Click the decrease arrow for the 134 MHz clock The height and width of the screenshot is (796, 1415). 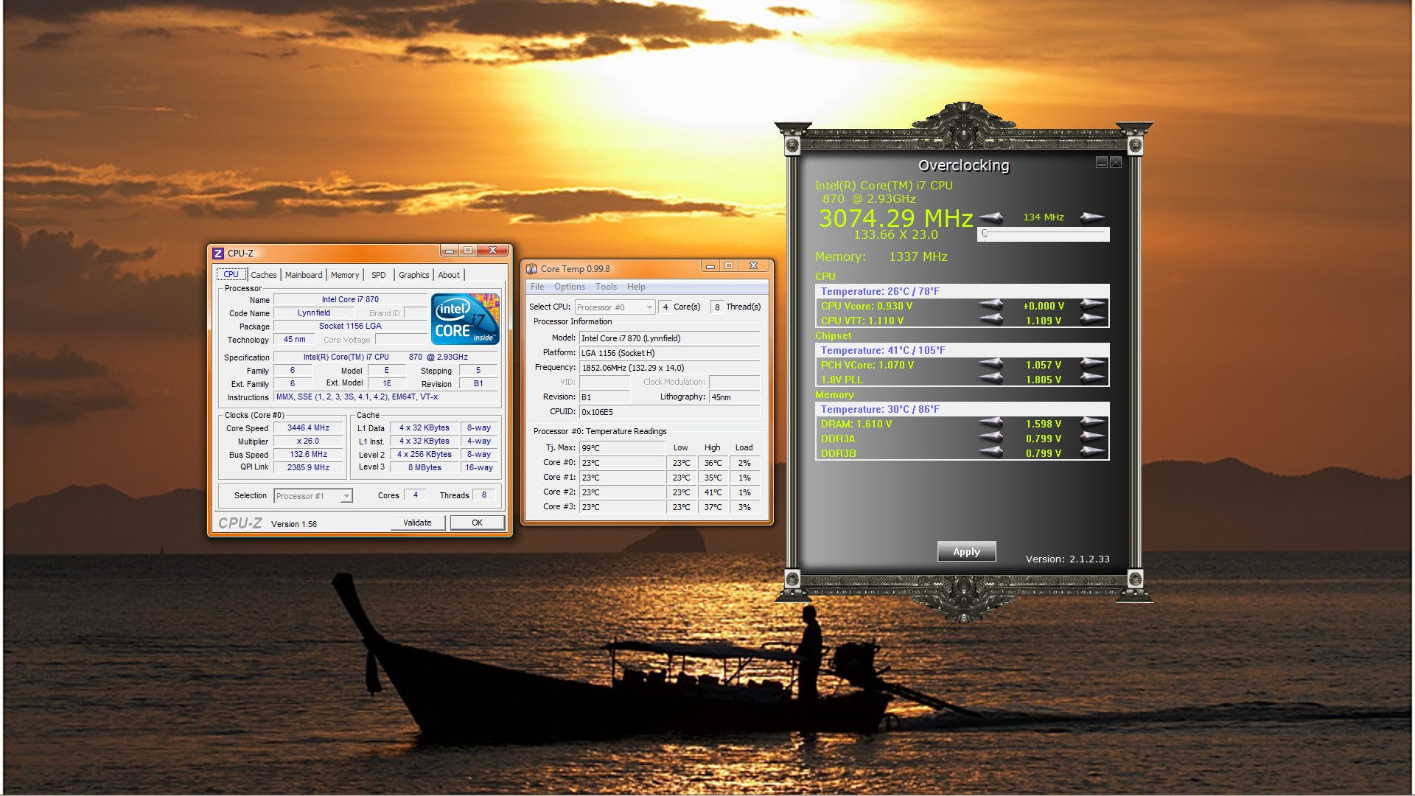pos(991,217)
